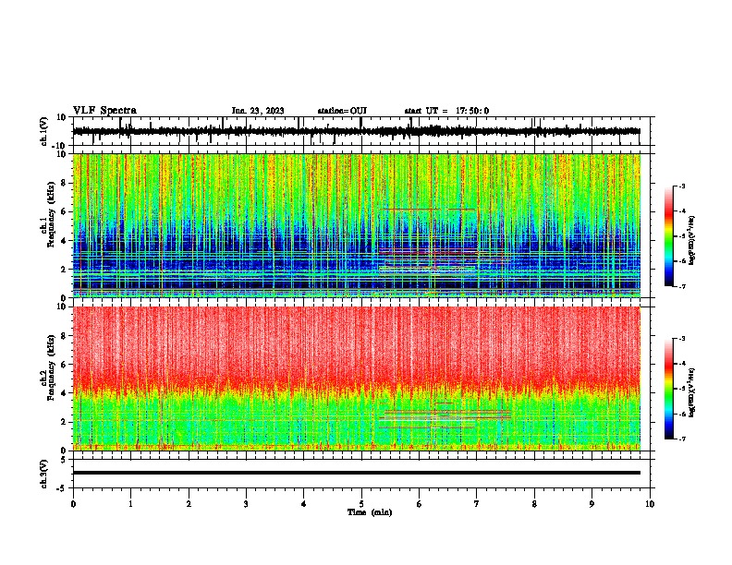
Task: Click the ch.2 "Frequency (kHz)" axis label
Action: 51,367
